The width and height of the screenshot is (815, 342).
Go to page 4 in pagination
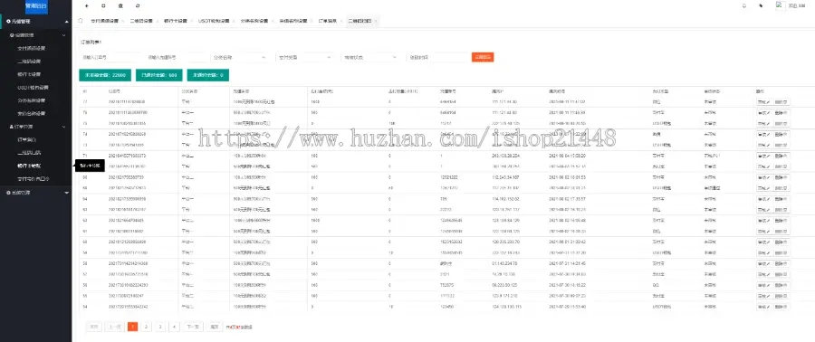175,327
